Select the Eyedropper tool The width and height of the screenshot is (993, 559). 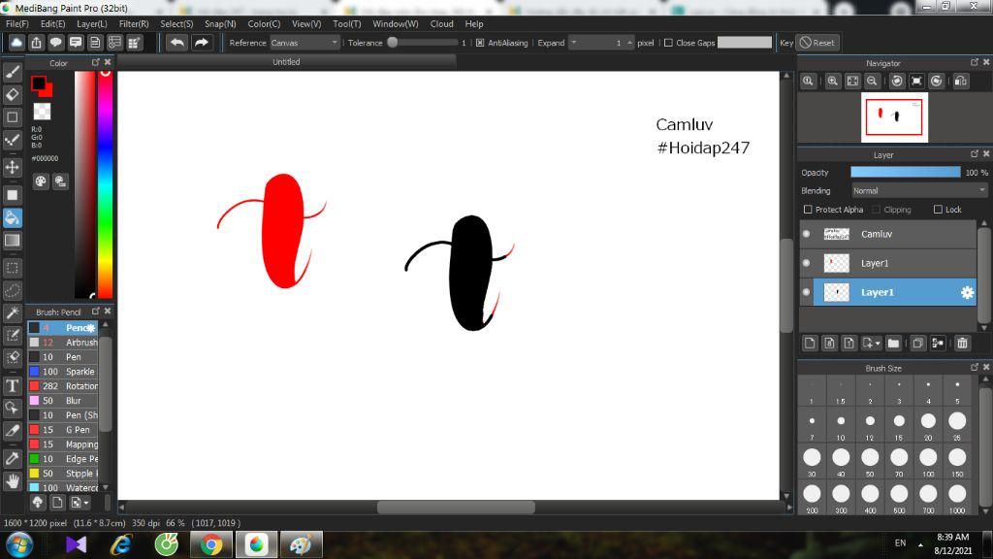12,458
